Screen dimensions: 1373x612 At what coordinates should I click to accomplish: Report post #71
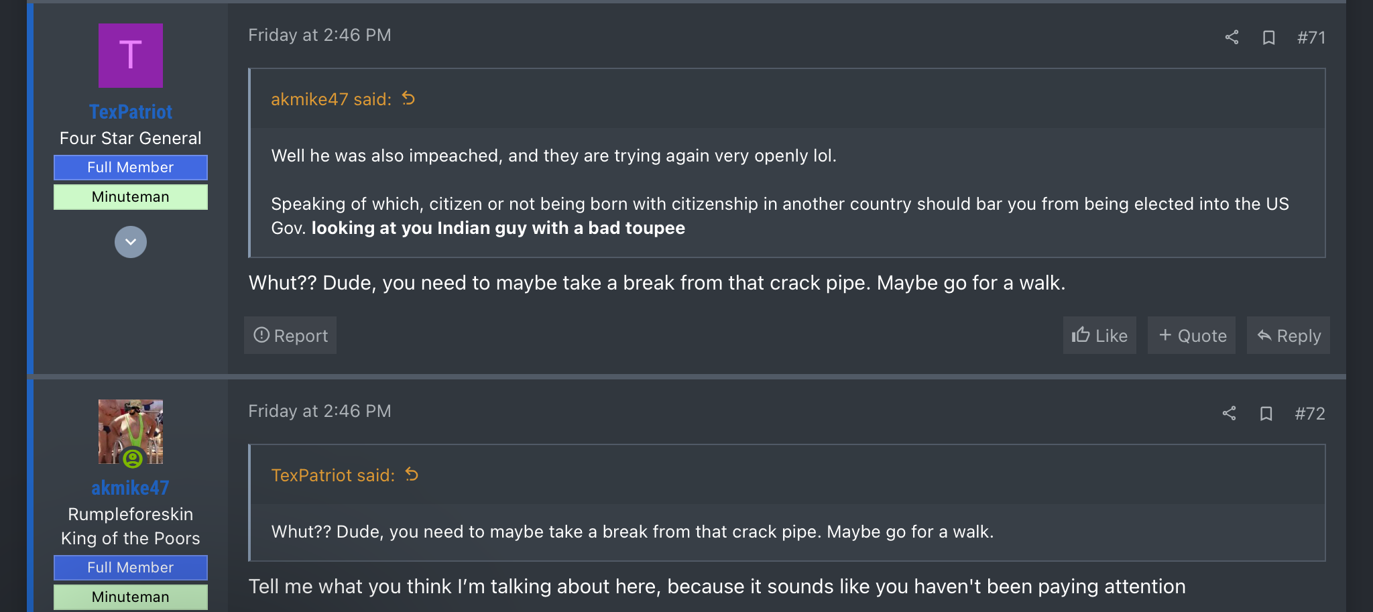290,336
